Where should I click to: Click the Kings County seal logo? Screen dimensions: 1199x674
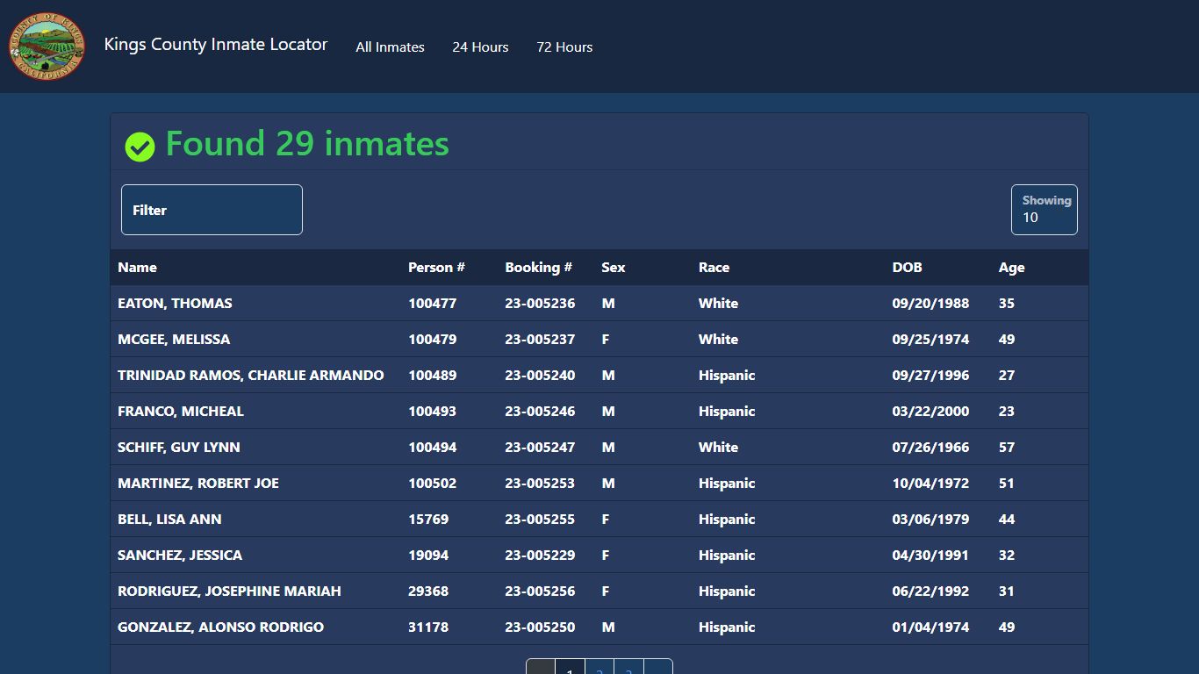[x=47, y=47]
